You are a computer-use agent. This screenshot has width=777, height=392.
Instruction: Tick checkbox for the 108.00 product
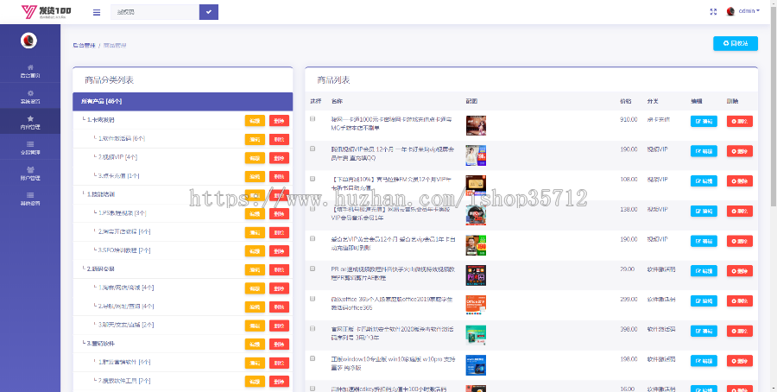coord(313,179)
